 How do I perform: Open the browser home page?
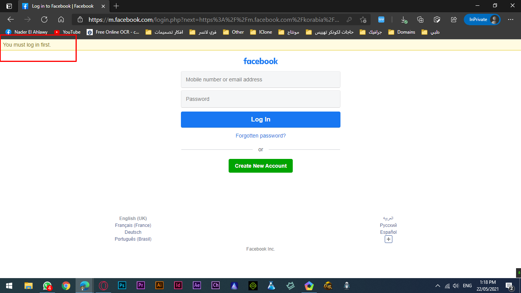[61, 19]
